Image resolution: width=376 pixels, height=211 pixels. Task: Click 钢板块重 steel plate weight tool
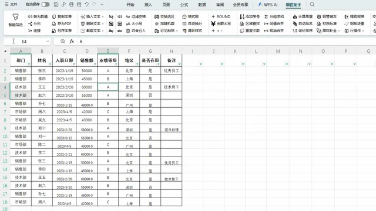(354, 23)
